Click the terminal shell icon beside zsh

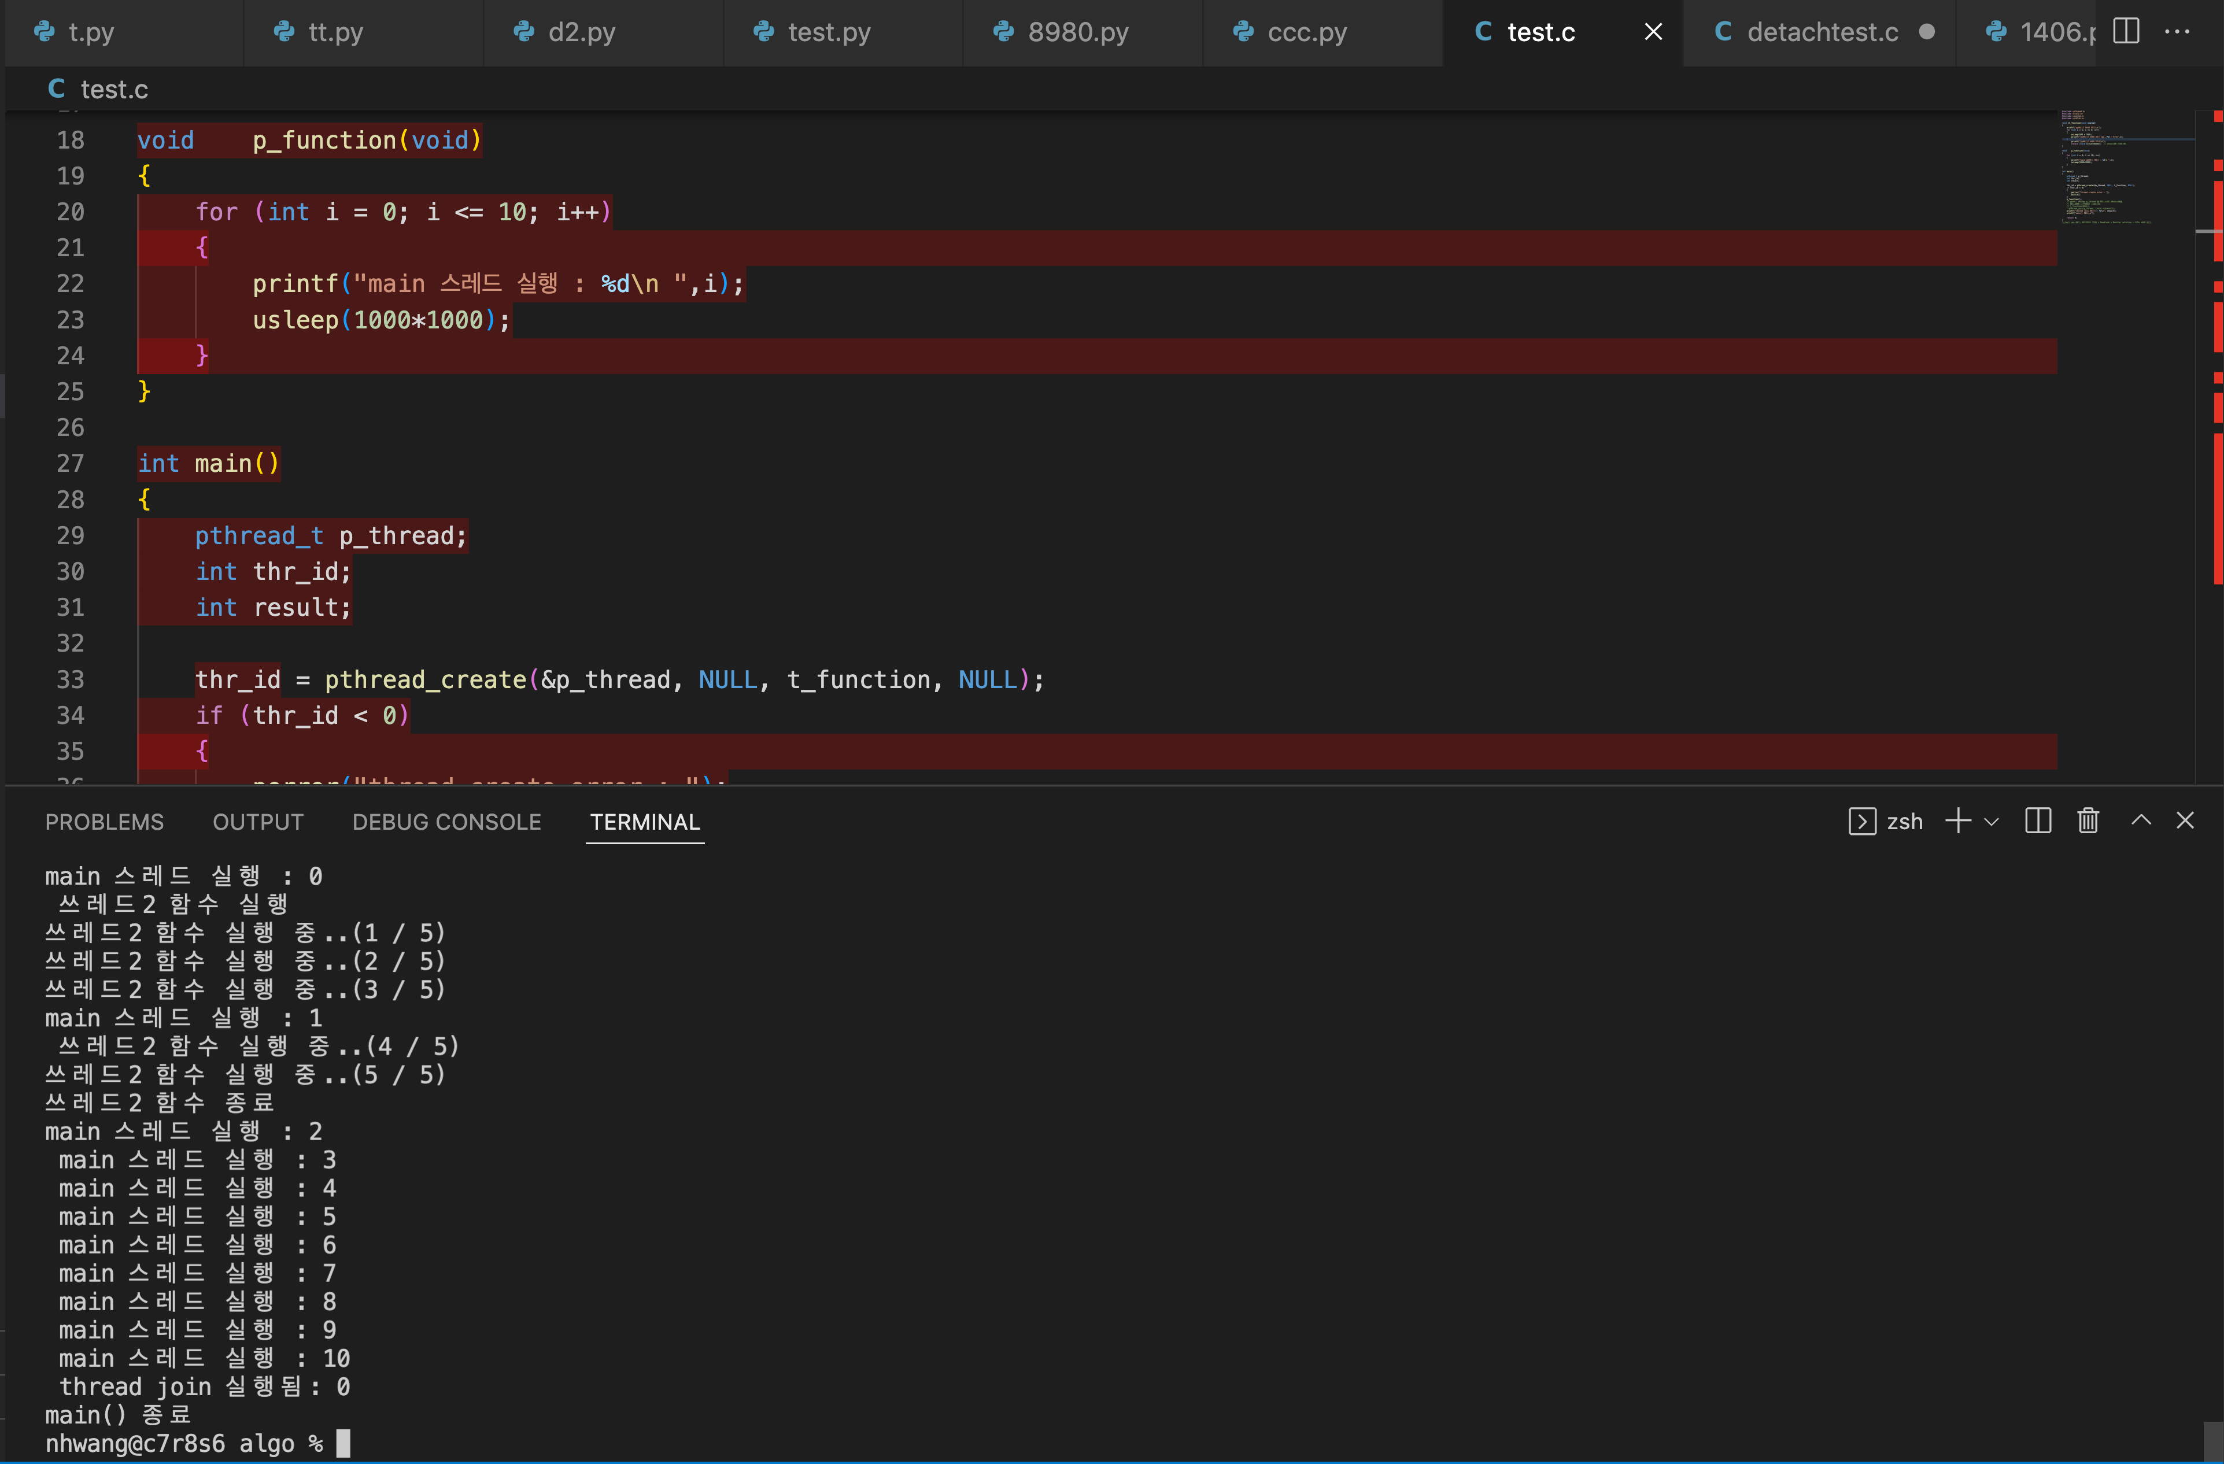click(1861, 821)
